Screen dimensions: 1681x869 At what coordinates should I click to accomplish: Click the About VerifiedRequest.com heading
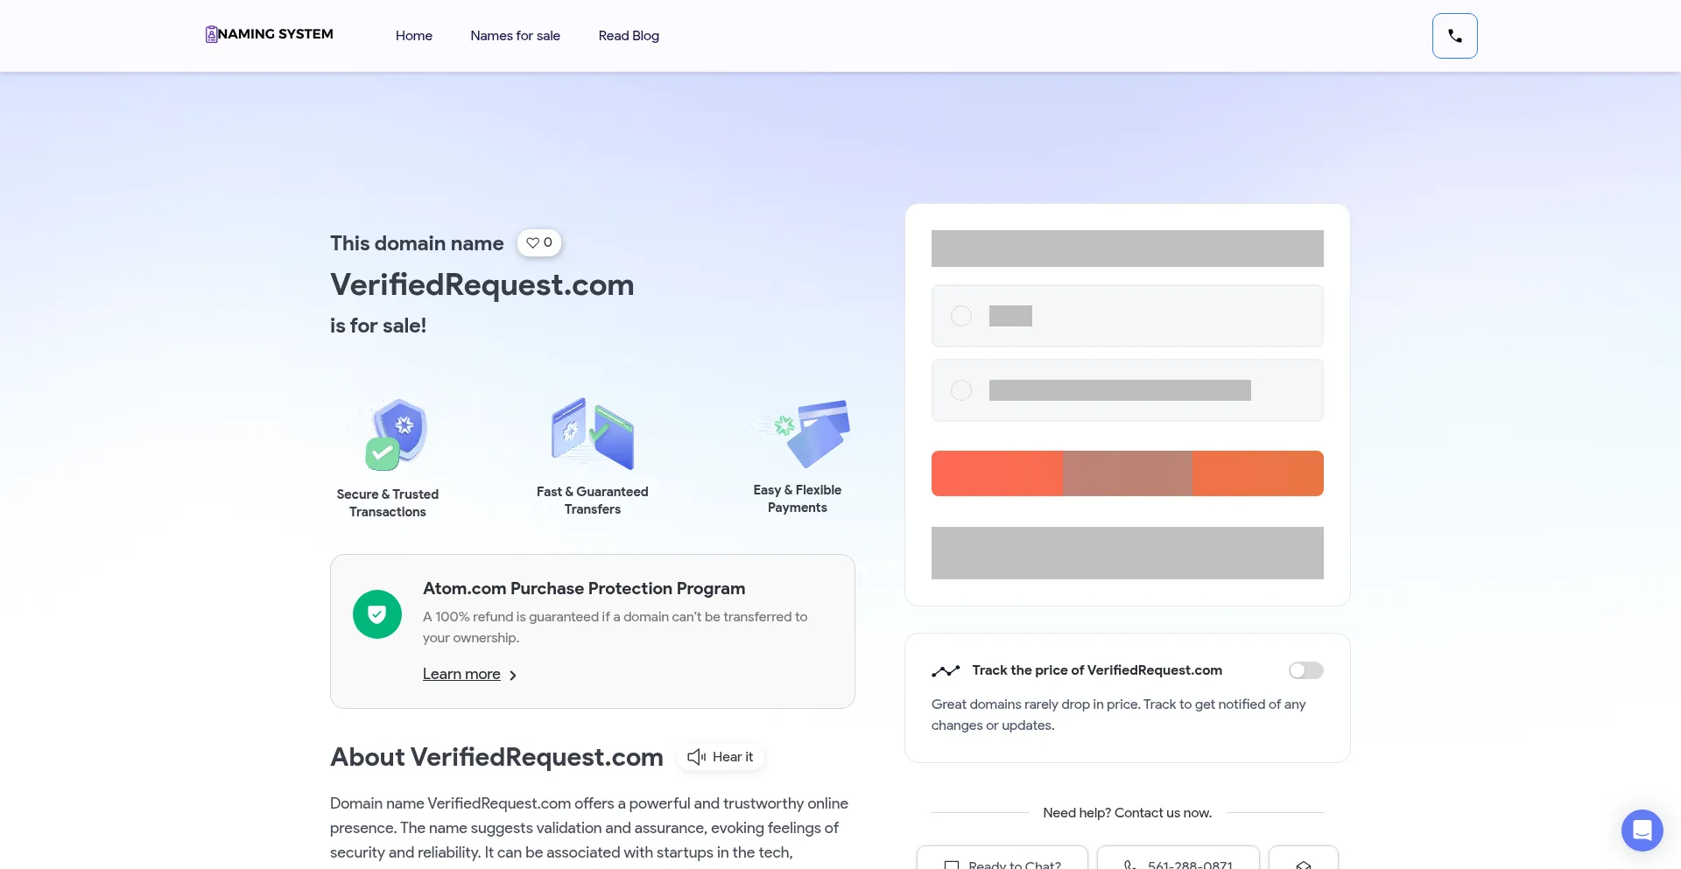point(496,757)
